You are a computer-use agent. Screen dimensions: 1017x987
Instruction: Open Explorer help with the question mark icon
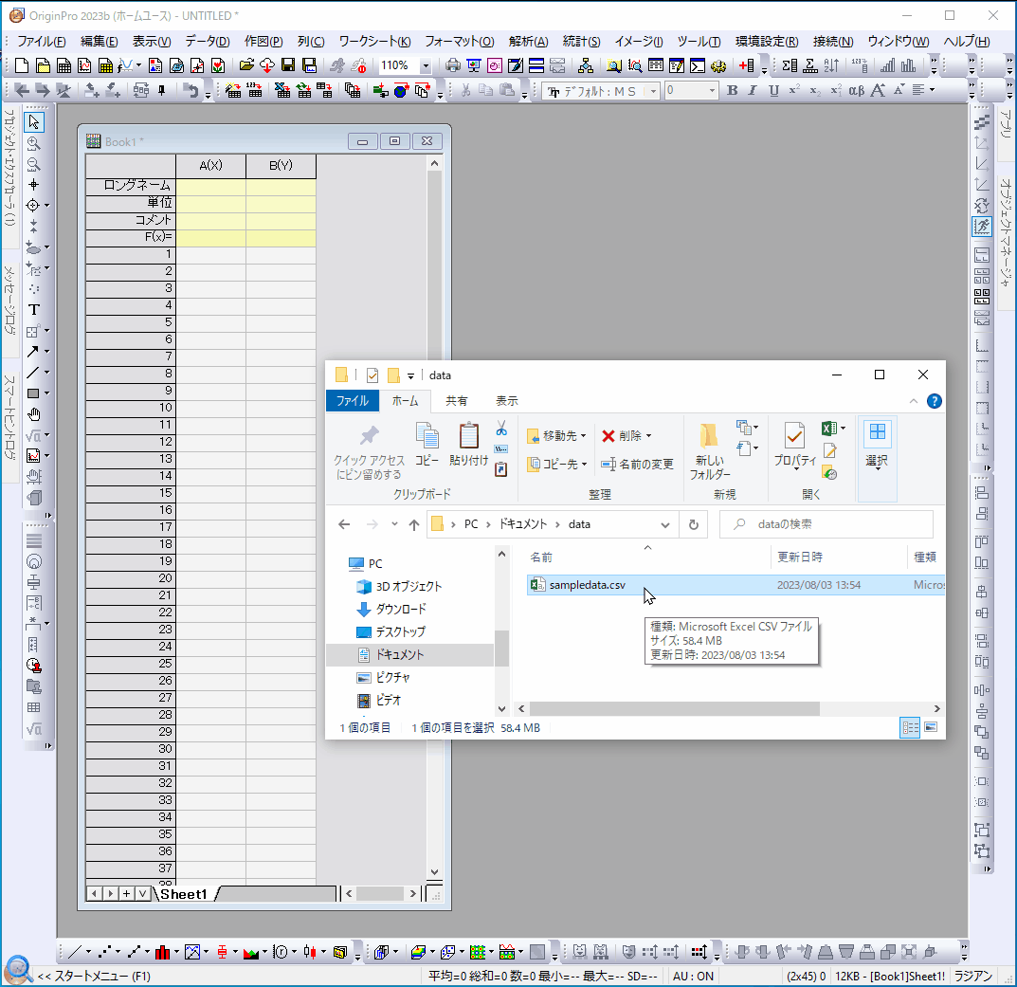(934, 401)
